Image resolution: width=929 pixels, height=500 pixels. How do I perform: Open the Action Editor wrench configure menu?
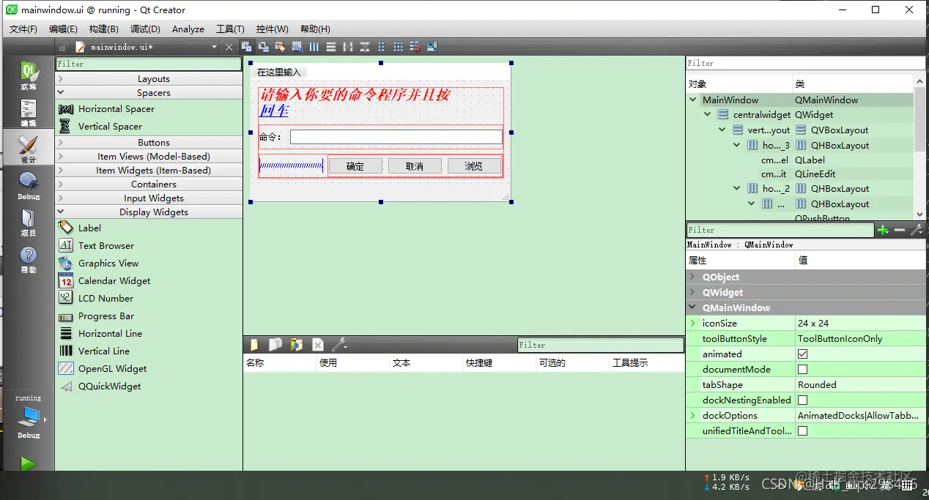339,345
